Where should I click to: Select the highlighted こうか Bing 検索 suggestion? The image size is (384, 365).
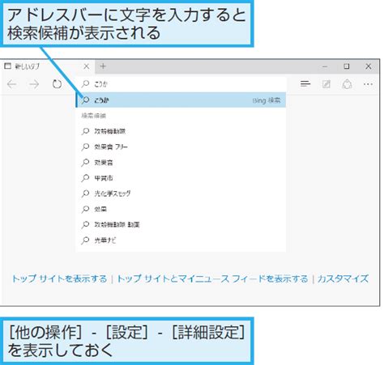click(181, 100)
